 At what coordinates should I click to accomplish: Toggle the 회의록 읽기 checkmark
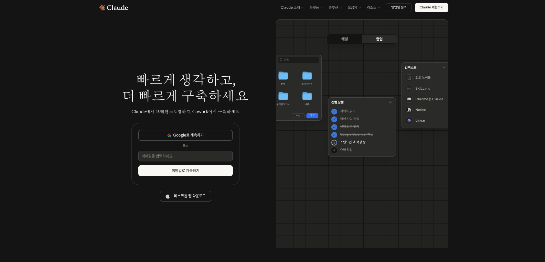(x=334, y=112)
